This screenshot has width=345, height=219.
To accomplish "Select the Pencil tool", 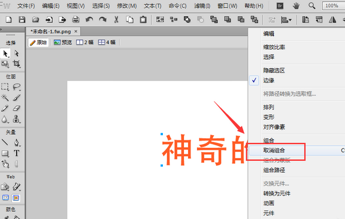I will point(5,108).
